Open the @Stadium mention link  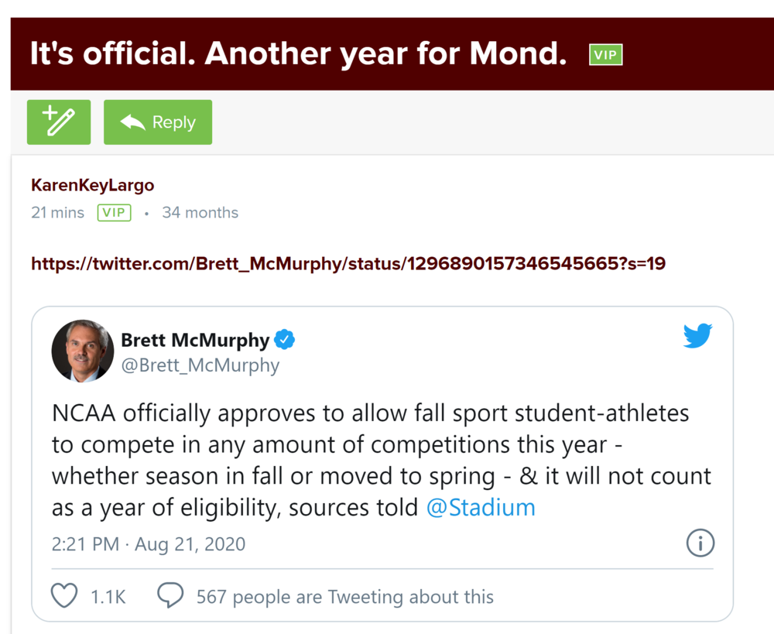(x=481, y=508)
